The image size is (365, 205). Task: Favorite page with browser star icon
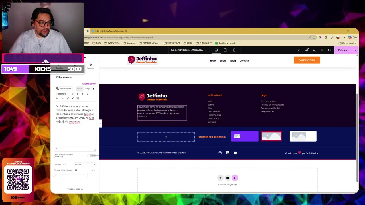click(314, 38)
